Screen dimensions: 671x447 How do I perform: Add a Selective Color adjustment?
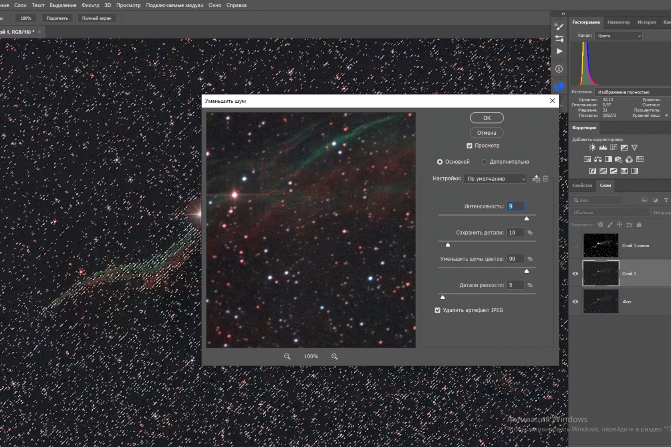tap(624, 171)
